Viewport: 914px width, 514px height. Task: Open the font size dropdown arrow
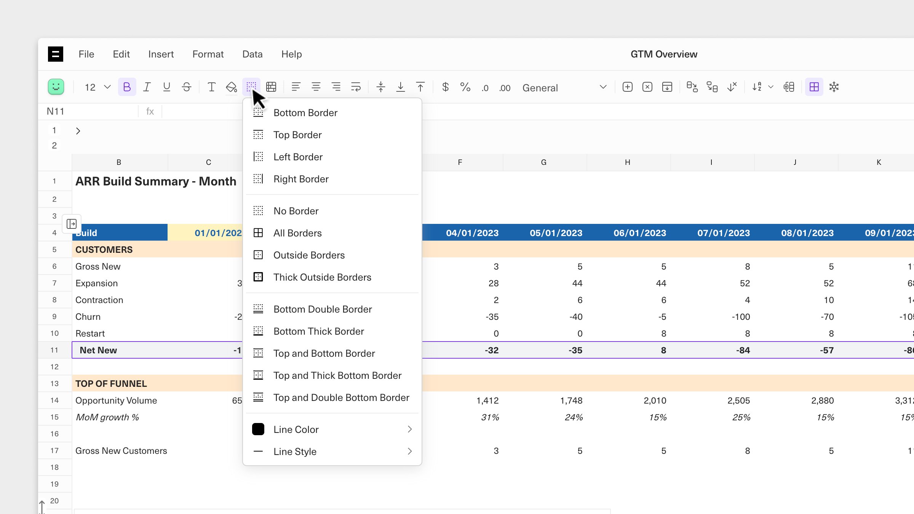click(x=107, y=87)
